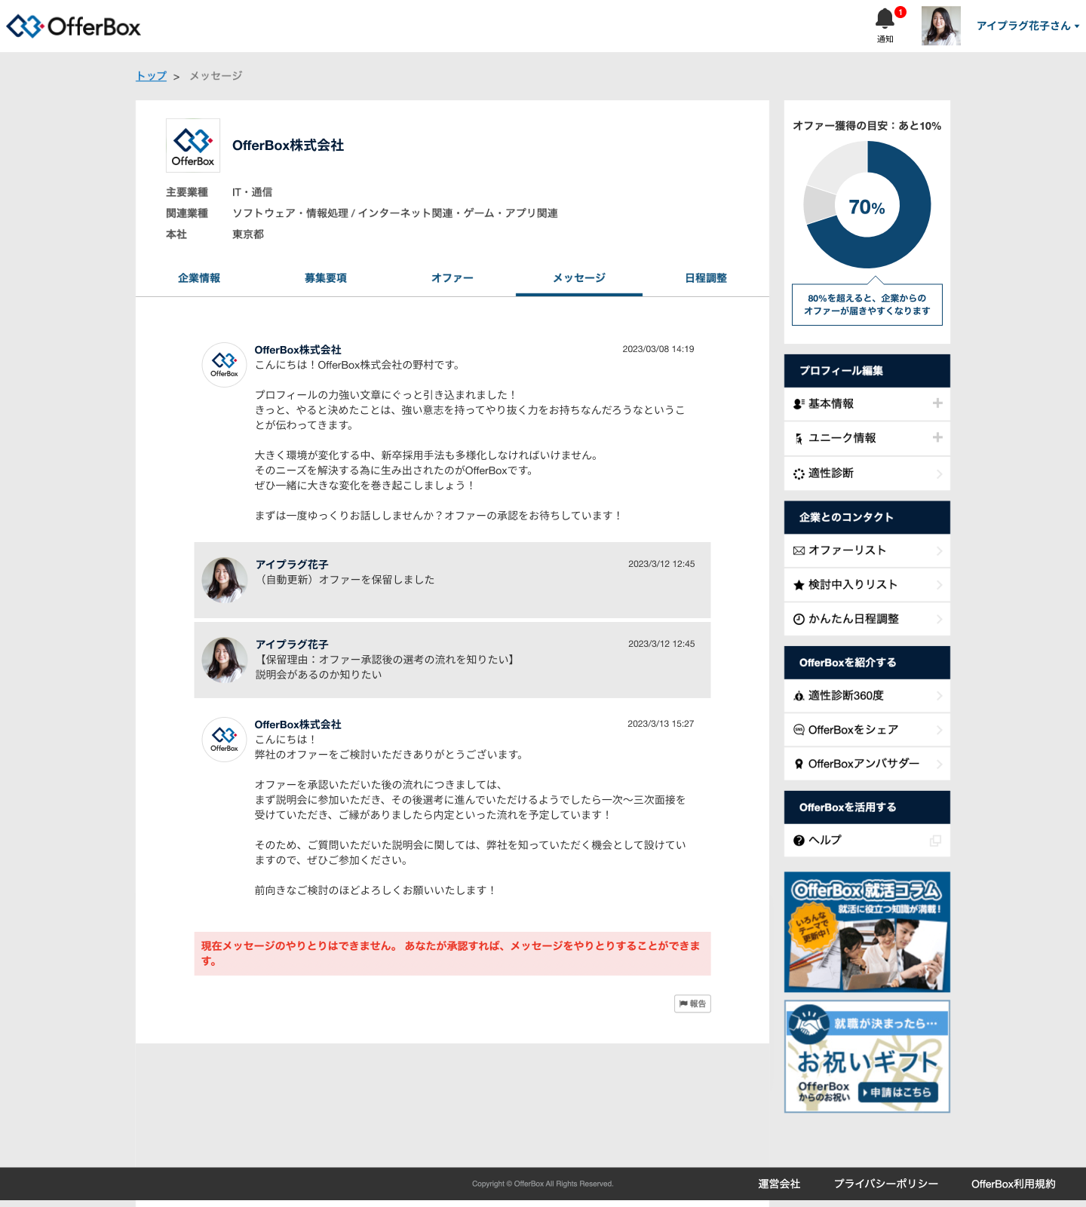Screen dimensions: 1086x1207
Task: Click the OfferBox logo in header
Action: [74, 26]
